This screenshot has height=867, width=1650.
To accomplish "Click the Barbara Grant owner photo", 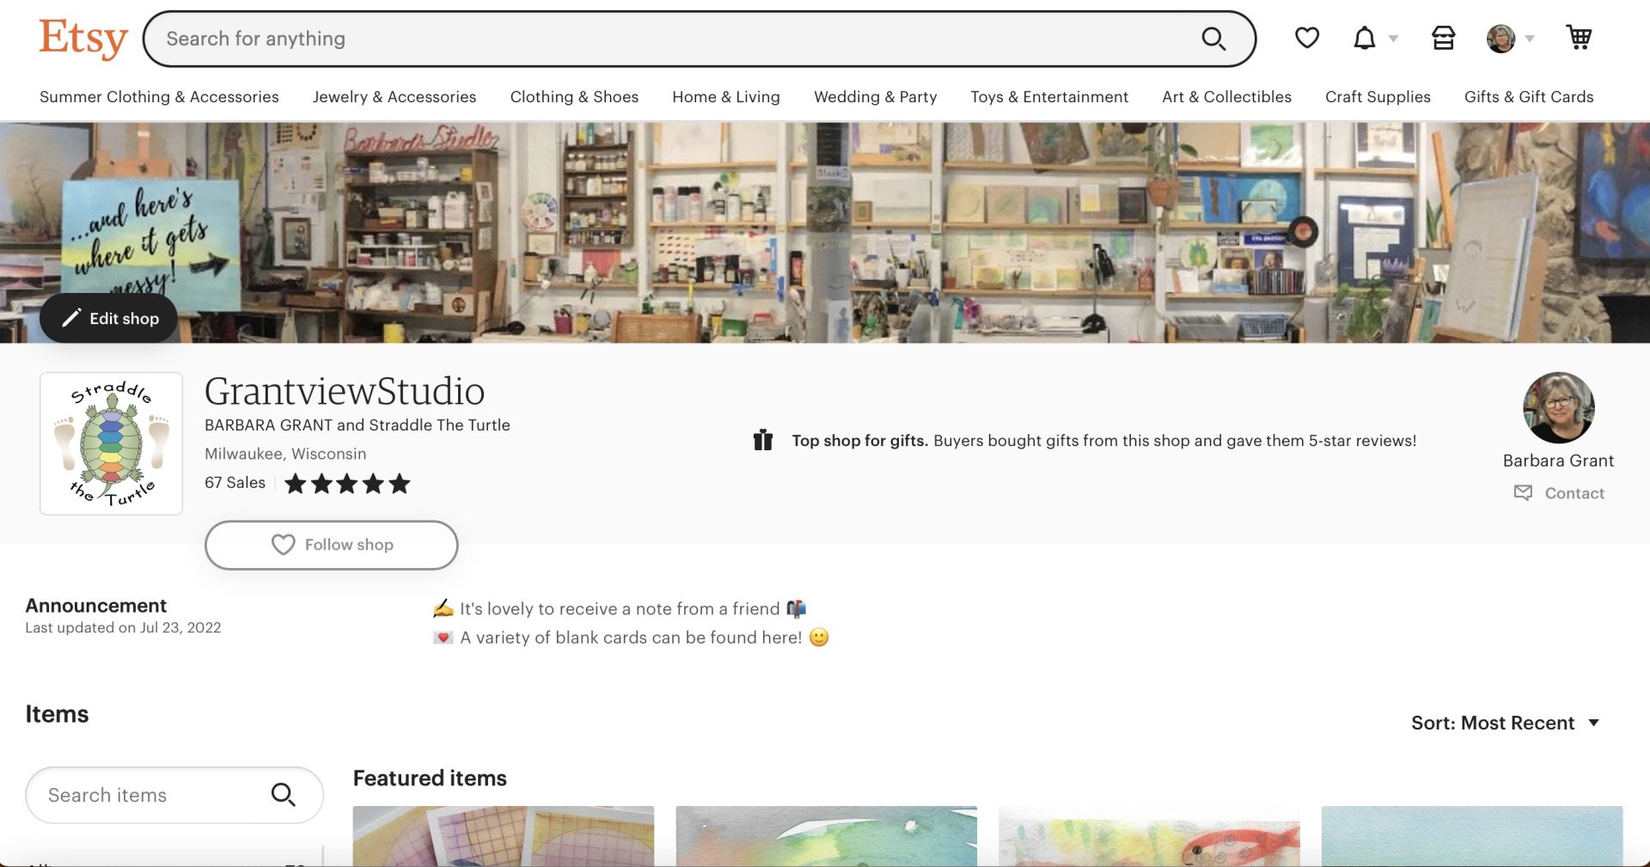I will coord(1558,407).
